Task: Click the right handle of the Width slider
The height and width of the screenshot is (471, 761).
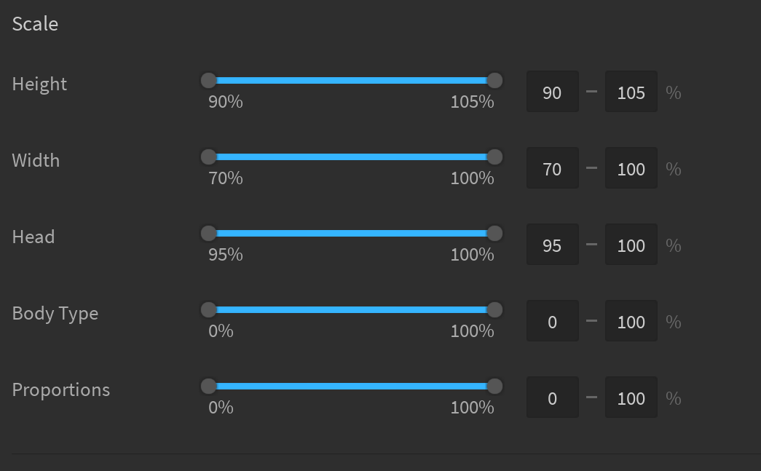Action: point(495,157)
